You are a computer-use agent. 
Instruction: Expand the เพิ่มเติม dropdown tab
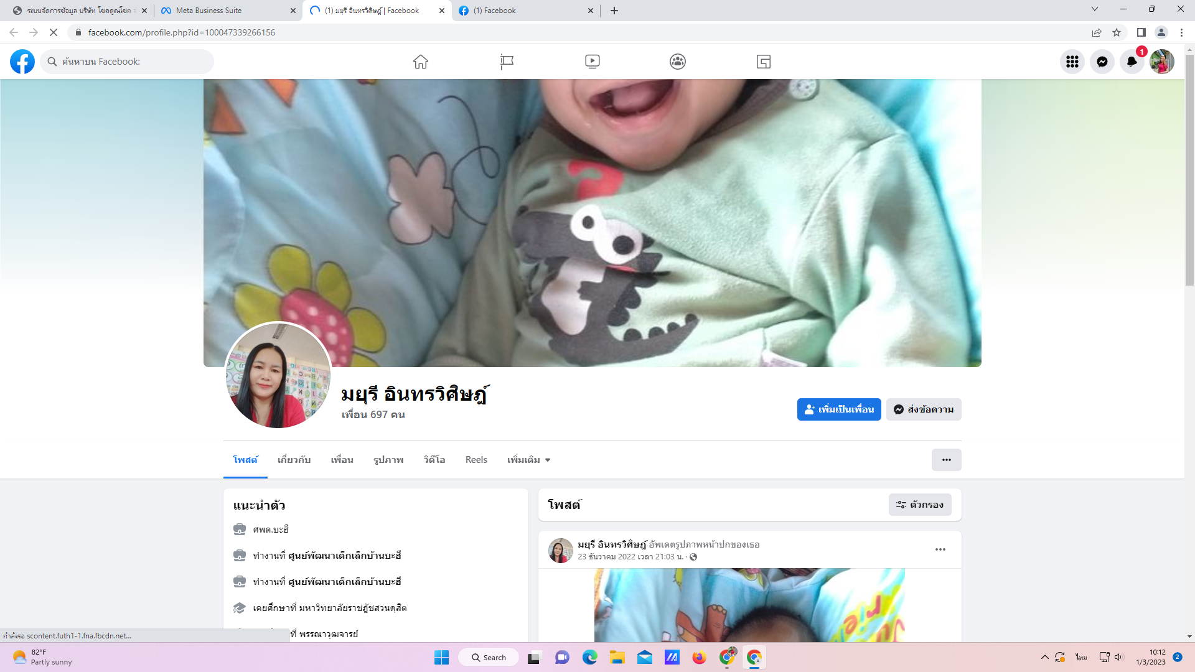pyautogui.click(x=528, y=460)
